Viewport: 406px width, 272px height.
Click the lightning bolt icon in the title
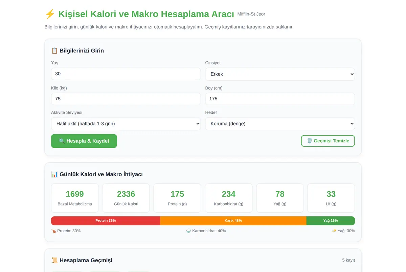pos(50,14)
